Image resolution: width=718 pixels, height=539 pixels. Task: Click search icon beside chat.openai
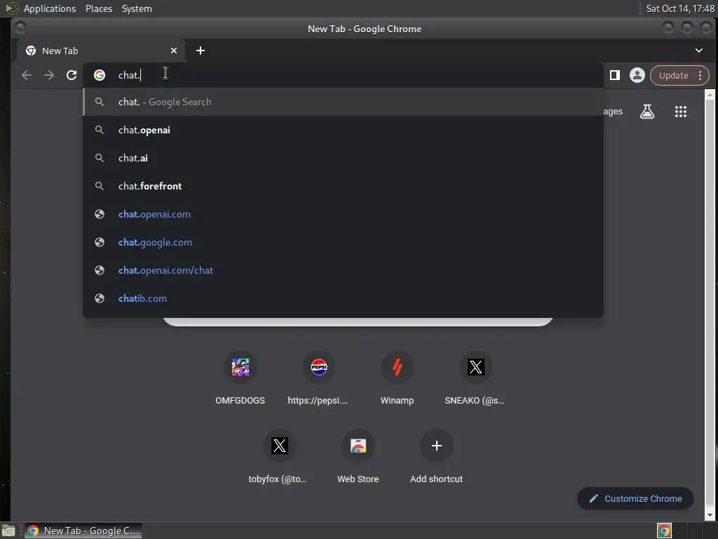(x=100, y=130)
